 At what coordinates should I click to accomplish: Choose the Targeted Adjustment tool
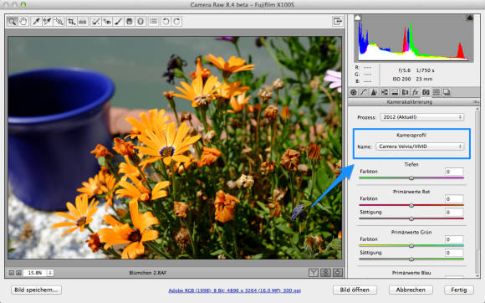coord(59,22)
